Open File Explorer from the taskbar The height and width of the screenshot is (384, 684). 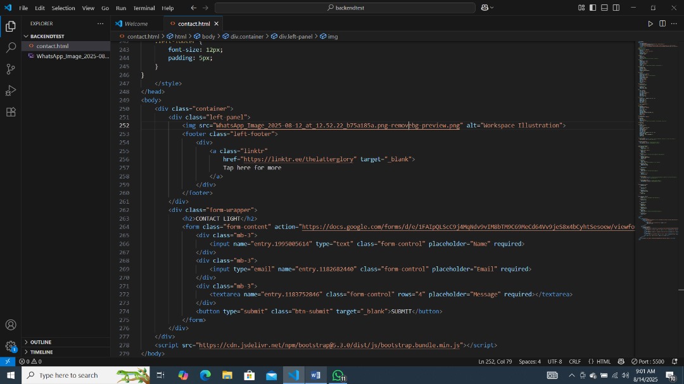tap(227, 375)
